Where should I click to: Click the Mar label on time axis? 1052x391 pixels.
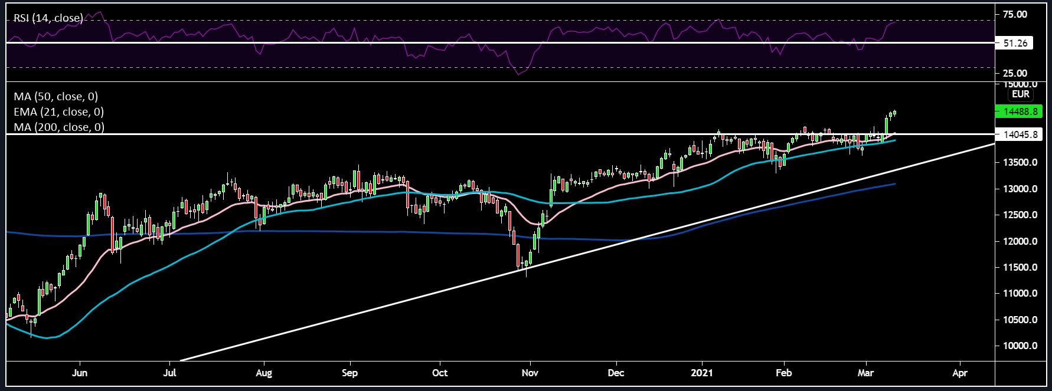click(x=865, y=373)
